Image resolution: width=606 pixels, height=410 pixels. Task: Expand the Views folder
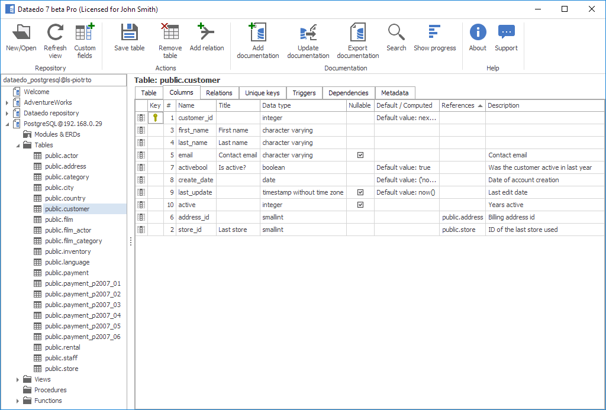18,380
